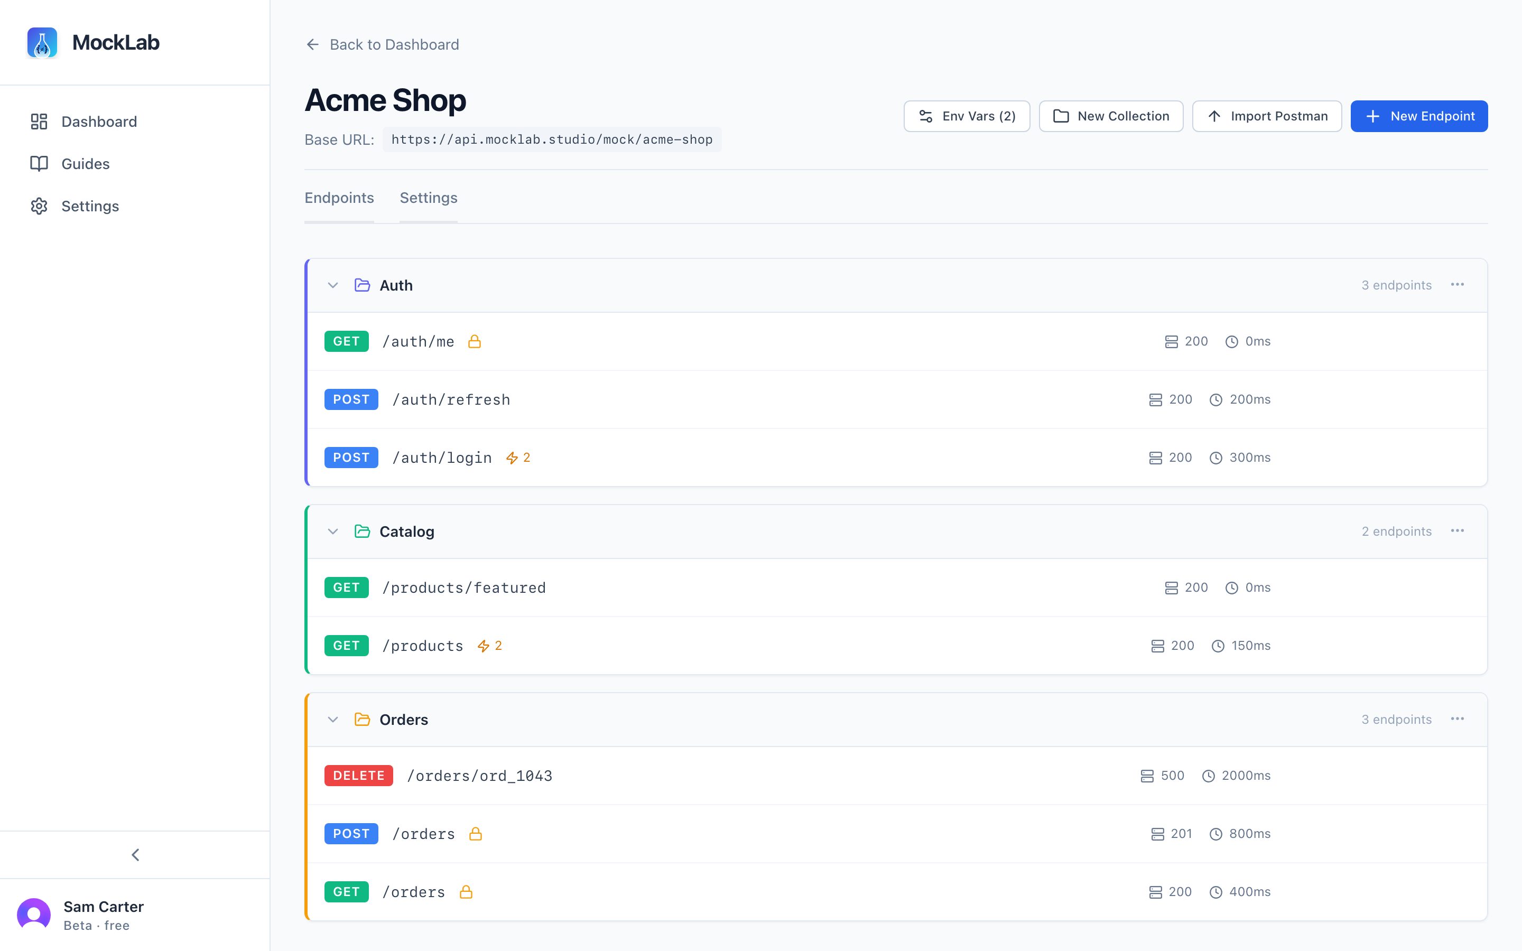Image resolution: width=1522 pixels, height=951 pixels.
Task: Open Guides from the sidebar
Action: point(135,164)
